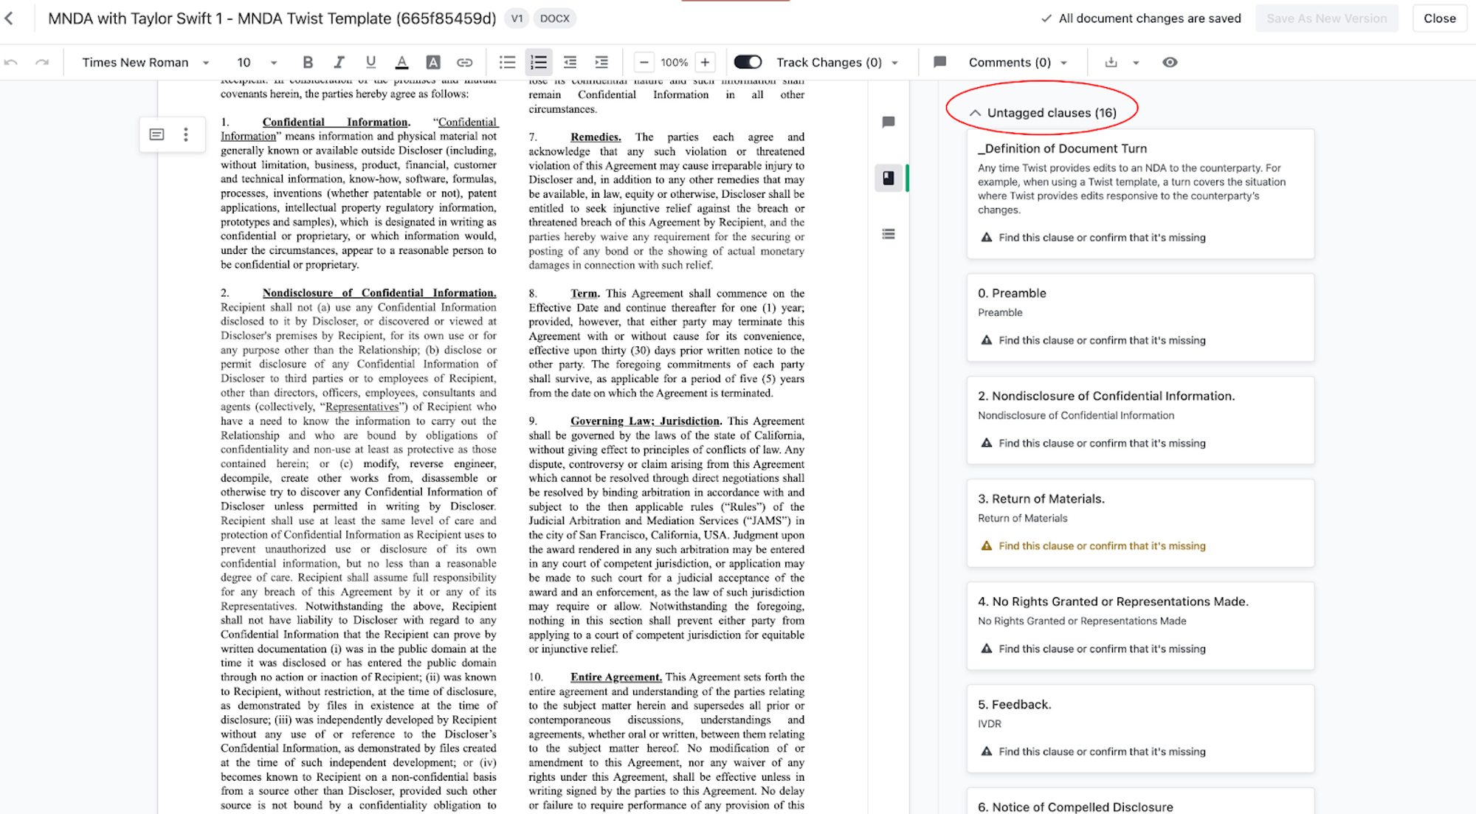Toggle underline formatting
The height and width of the screenshot is (814, 1476).
370,63
